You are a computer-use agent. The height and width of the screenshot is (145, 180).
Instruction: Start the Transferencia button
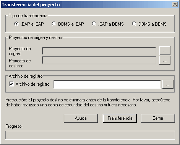[120, 118]
